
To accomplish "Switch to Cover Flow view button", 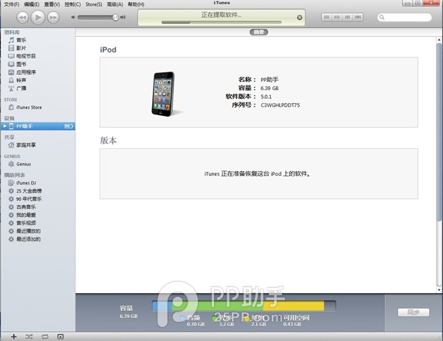I will click(358, 17).
